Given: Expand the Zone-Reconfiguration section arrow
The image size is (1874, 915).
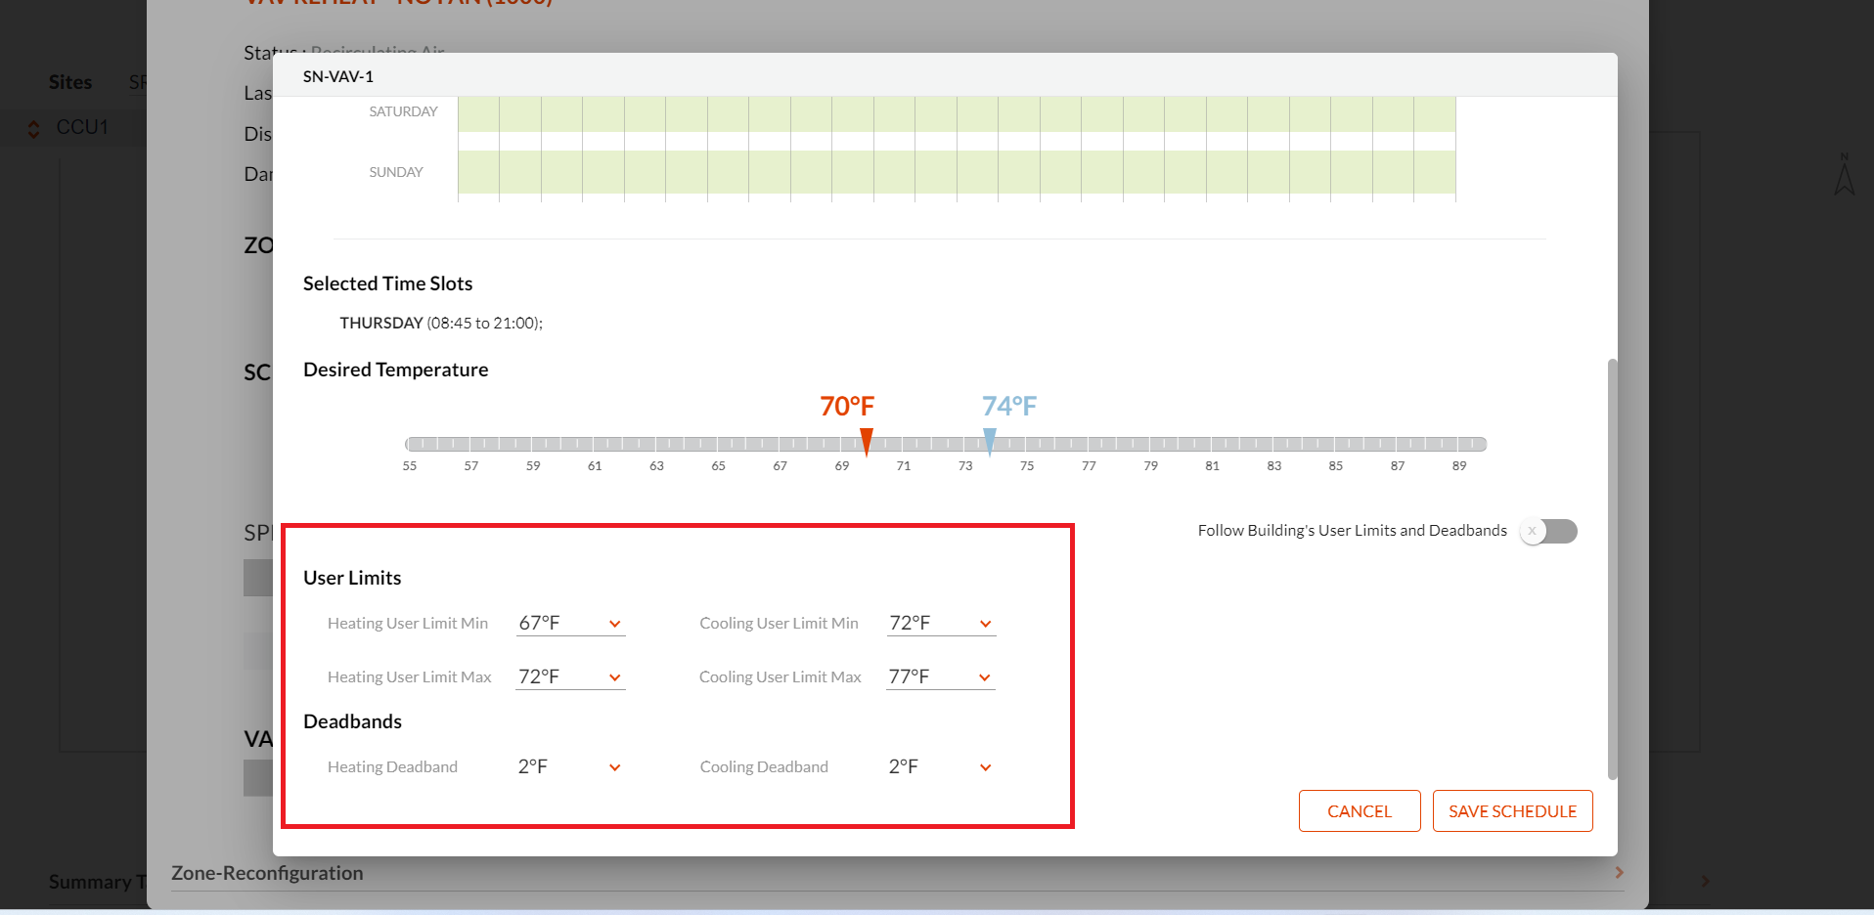Looking at the screenshot, I should pos(1620,873).
